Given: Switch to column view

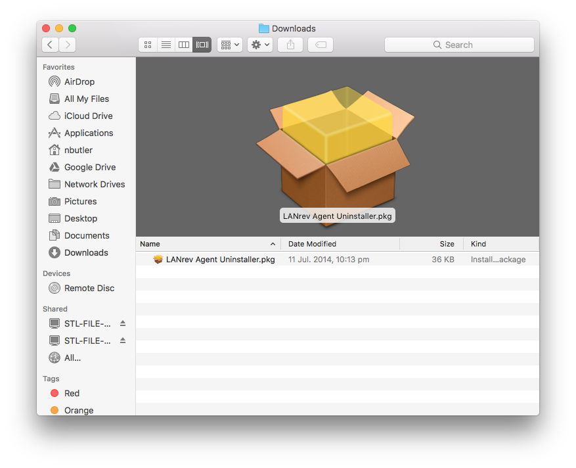Looking at the screenshot, I should [x=184, y=45].
